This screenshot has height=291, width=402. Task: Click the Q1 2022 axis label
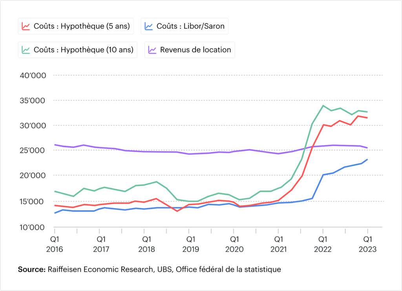click(323, 244)
